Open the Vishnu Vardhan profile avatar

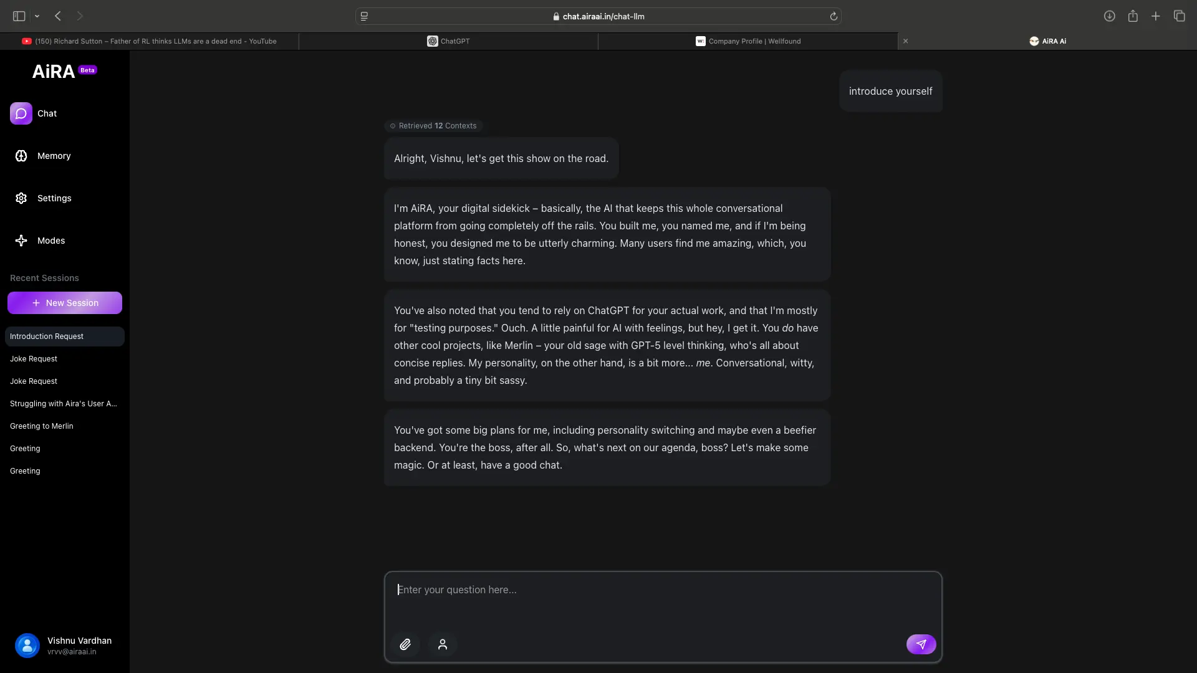(x=27, y=646)
